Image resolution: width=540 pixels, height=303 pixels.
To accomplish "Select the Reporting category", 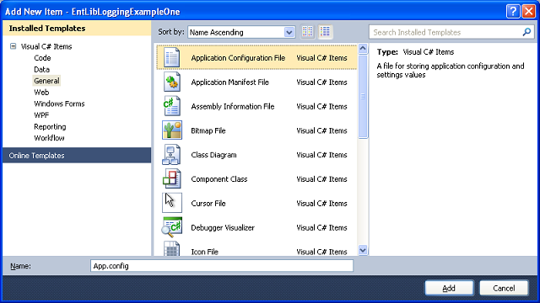I will [x=50, y=126].
